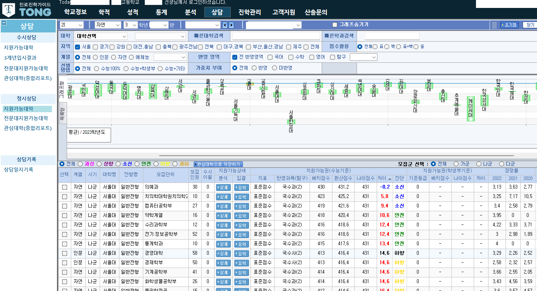Click the next student arrow in the top toolbar
This screenshot has height=291, width=537.
tap(231, 25)
